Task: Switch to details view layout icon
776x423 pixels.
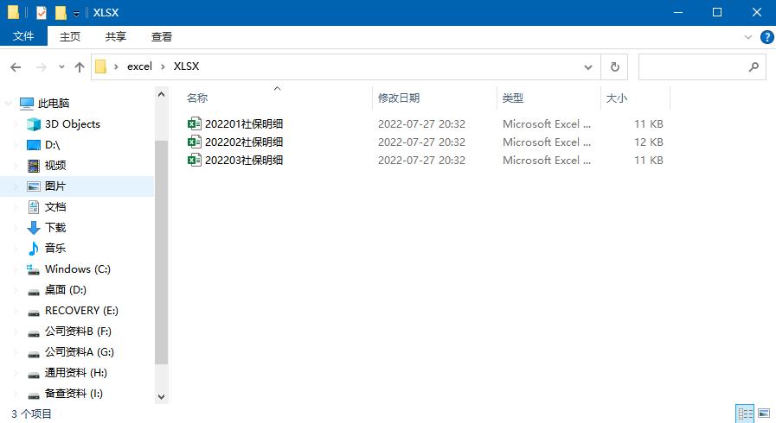Action: [x=745, y=414]
